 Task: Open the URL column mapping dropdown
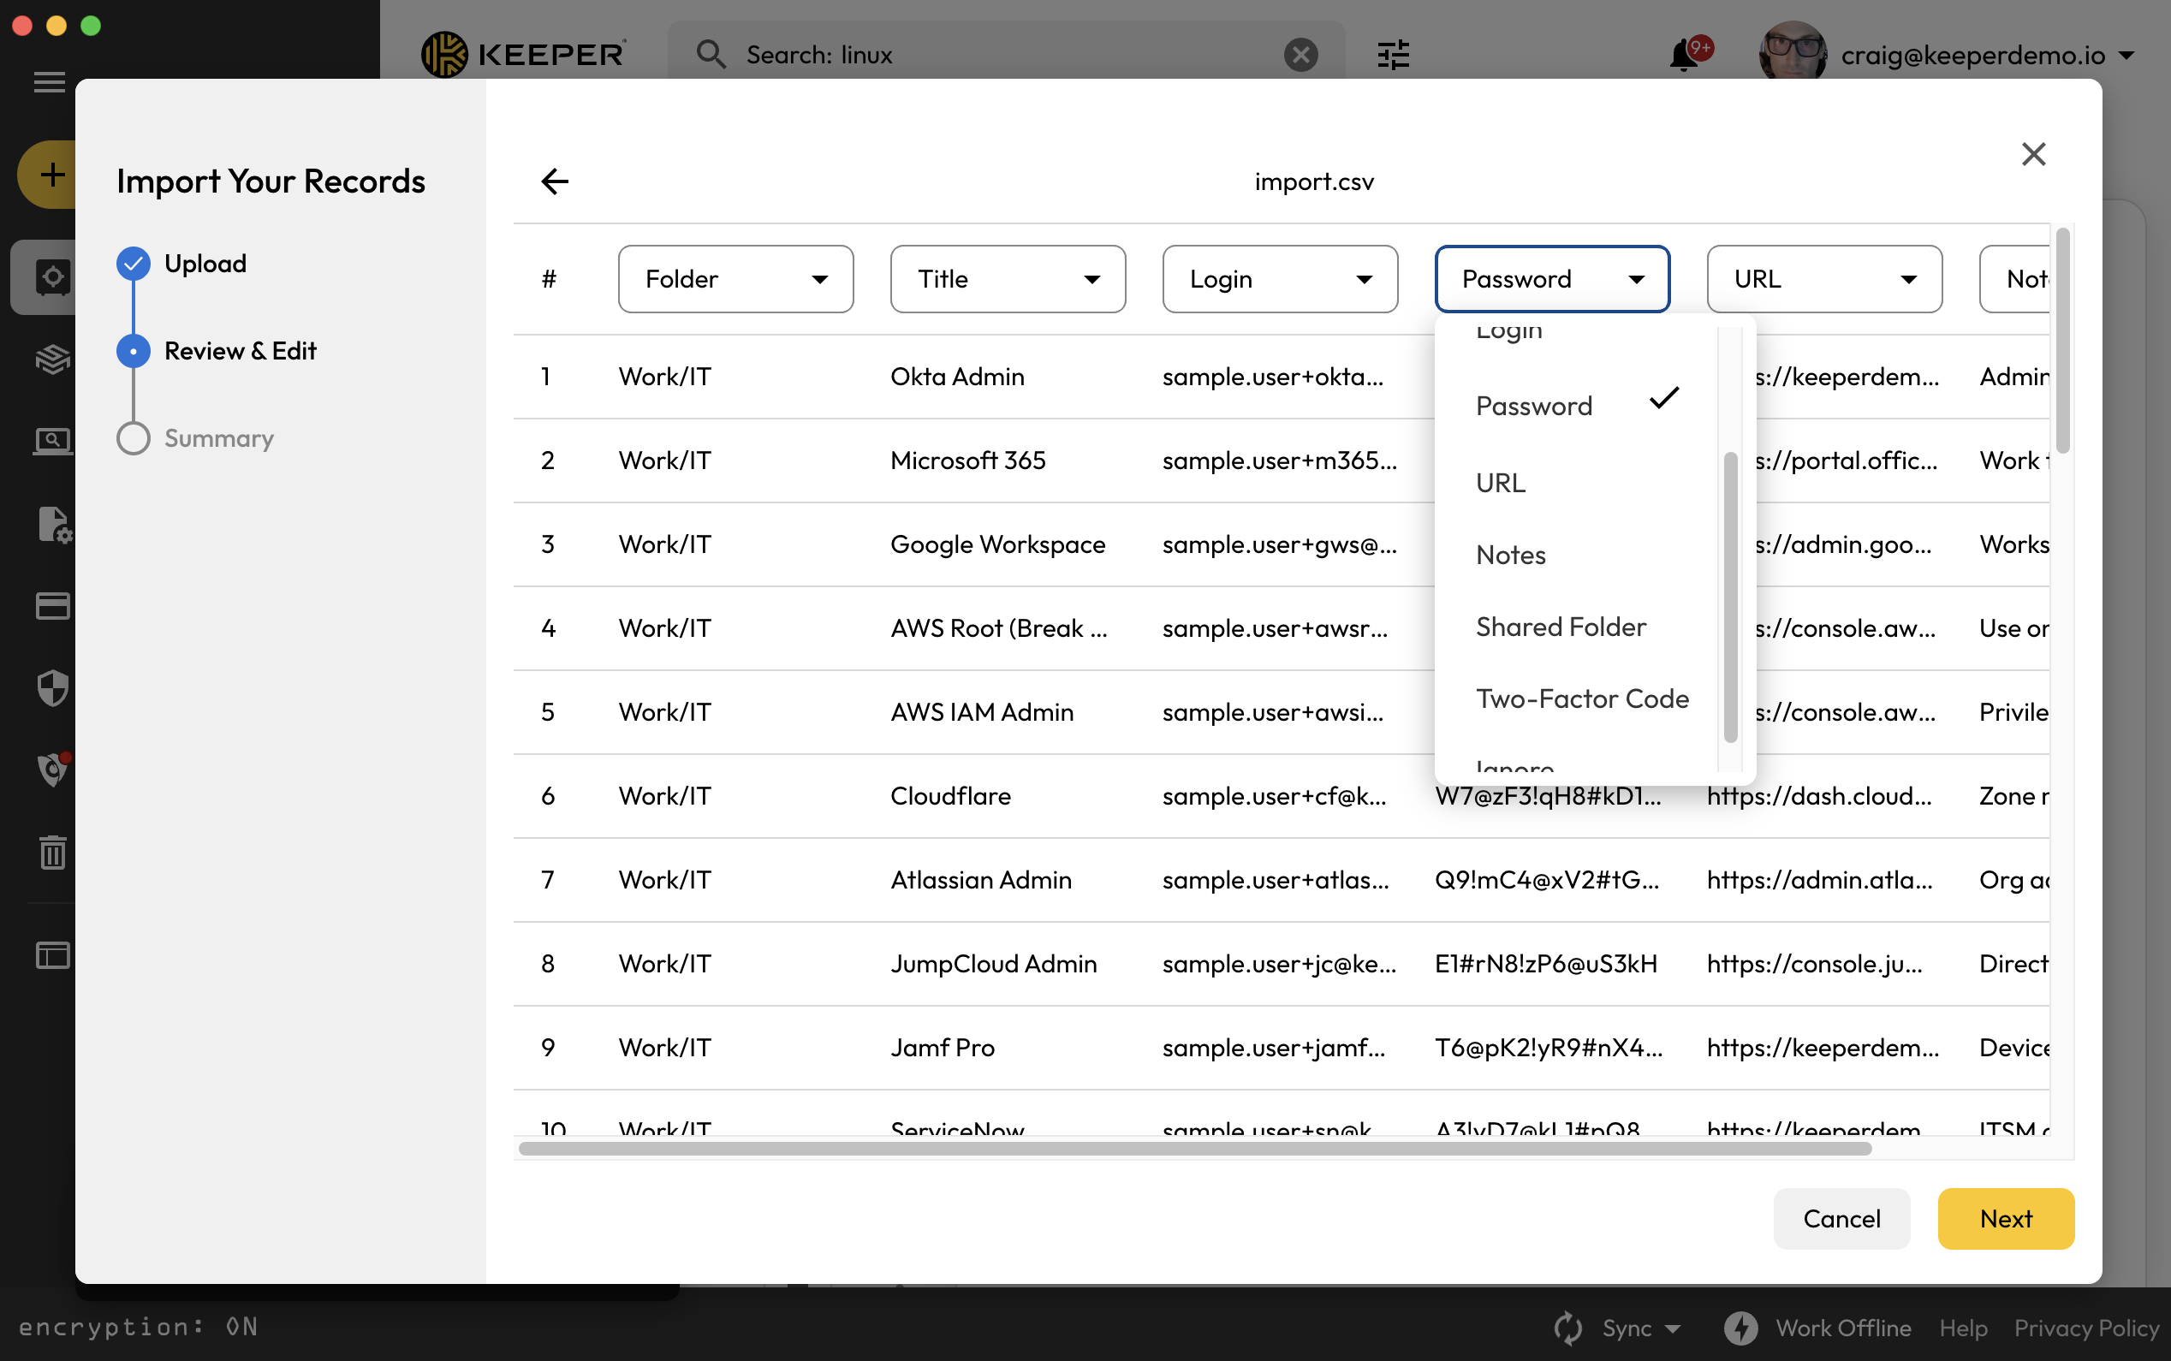pos(1823,279)
